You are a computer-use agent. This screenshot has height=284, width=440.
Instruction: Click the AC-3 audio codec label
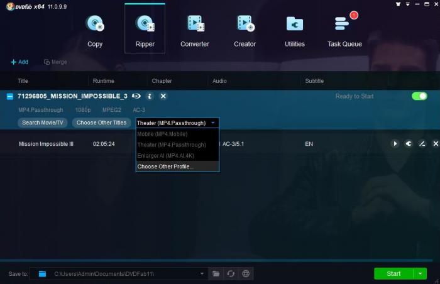click(x=139, y=110)
